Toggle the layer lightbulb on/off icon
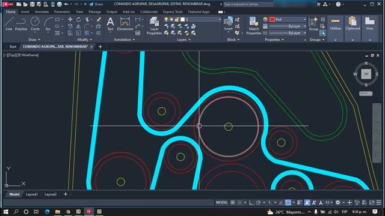 point(166,19)
